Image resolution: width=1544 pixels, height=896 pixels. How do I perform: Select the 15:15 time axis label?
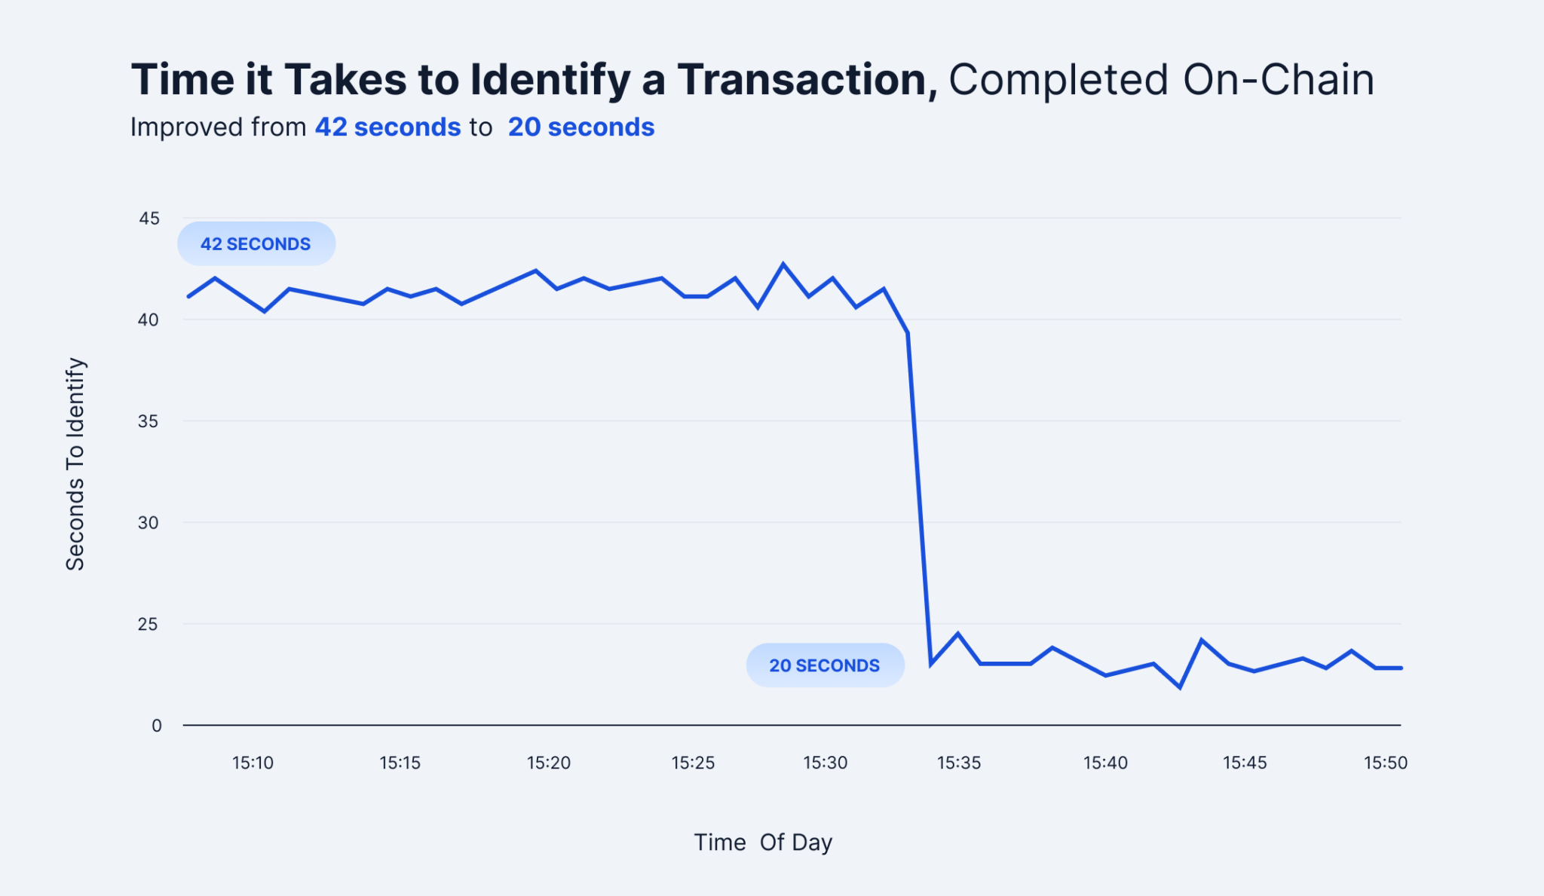[x=400, y=763]
